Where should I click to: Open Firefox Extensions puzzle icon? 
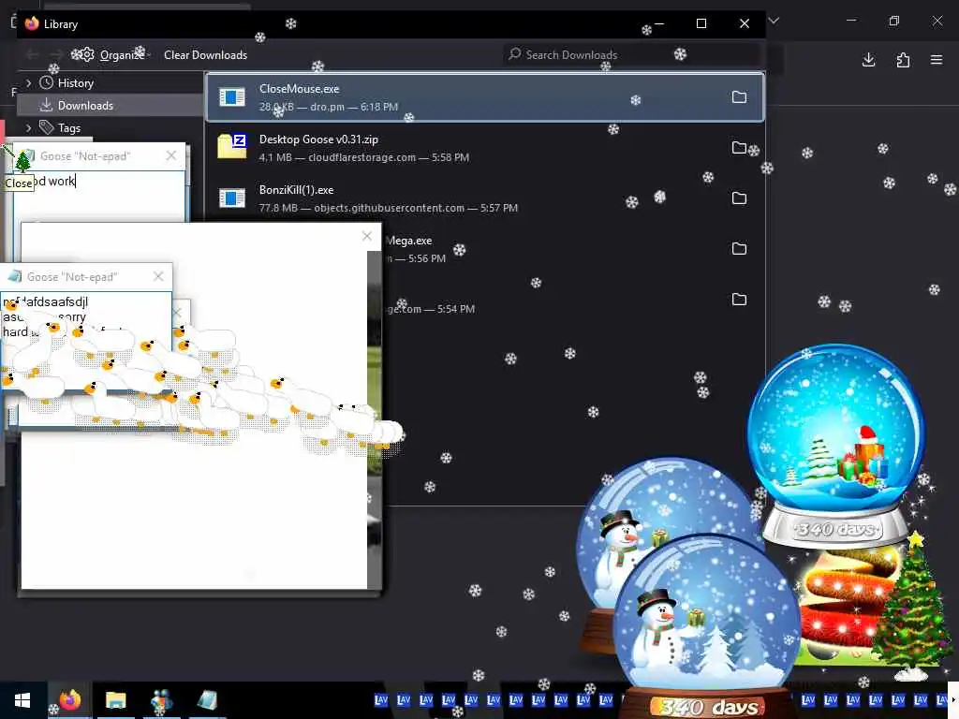(x=903, y=59)
